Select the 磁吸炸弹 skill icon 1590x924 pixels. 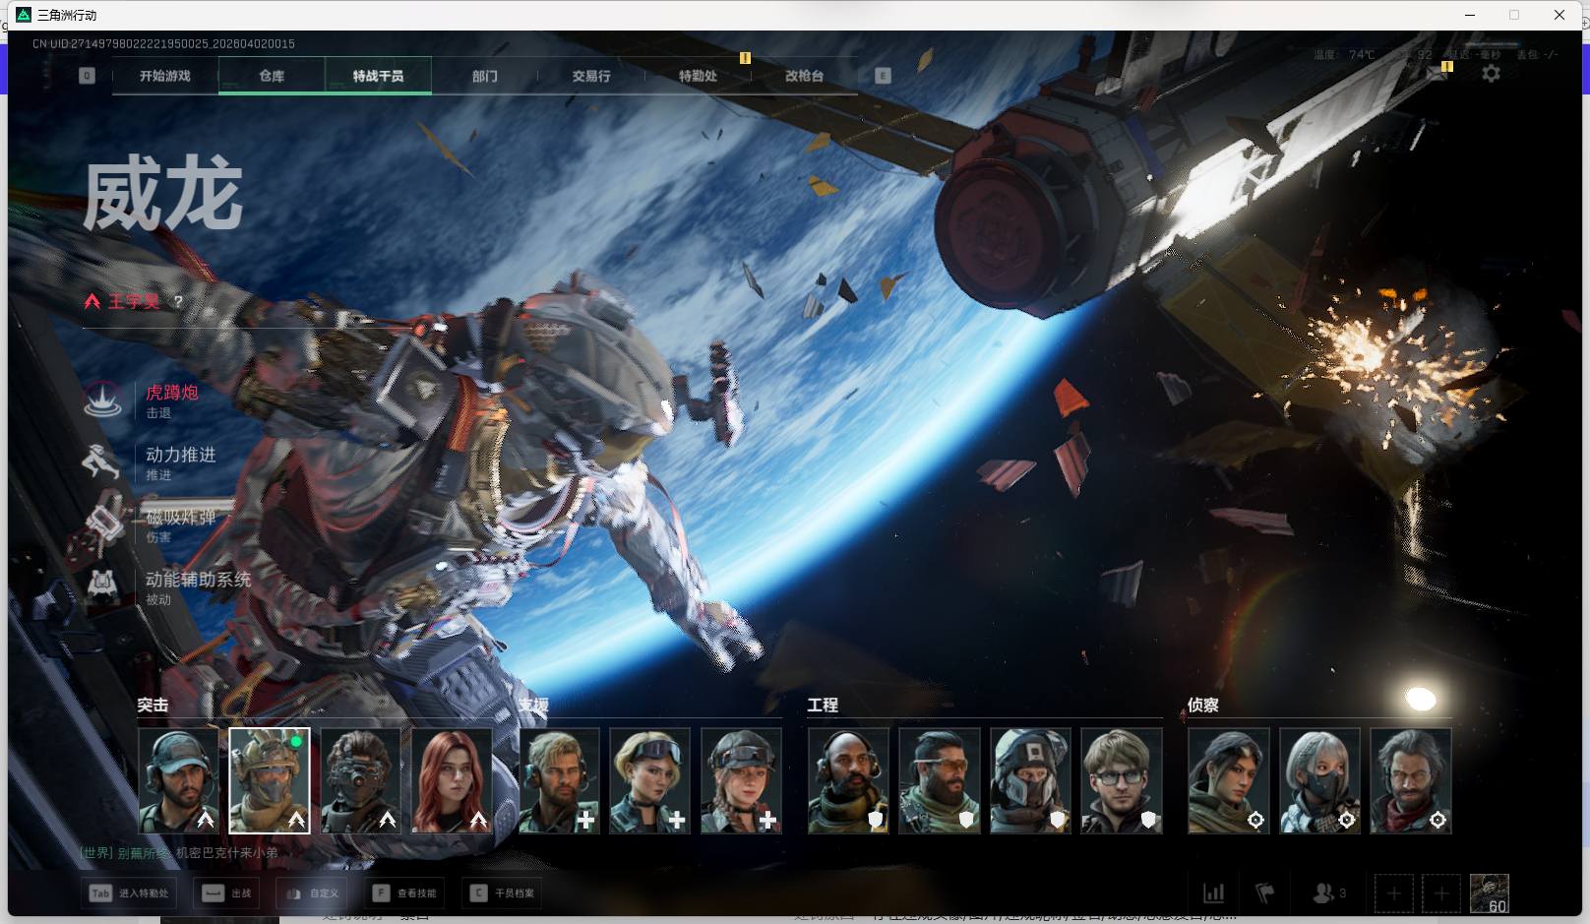(102, 524)
